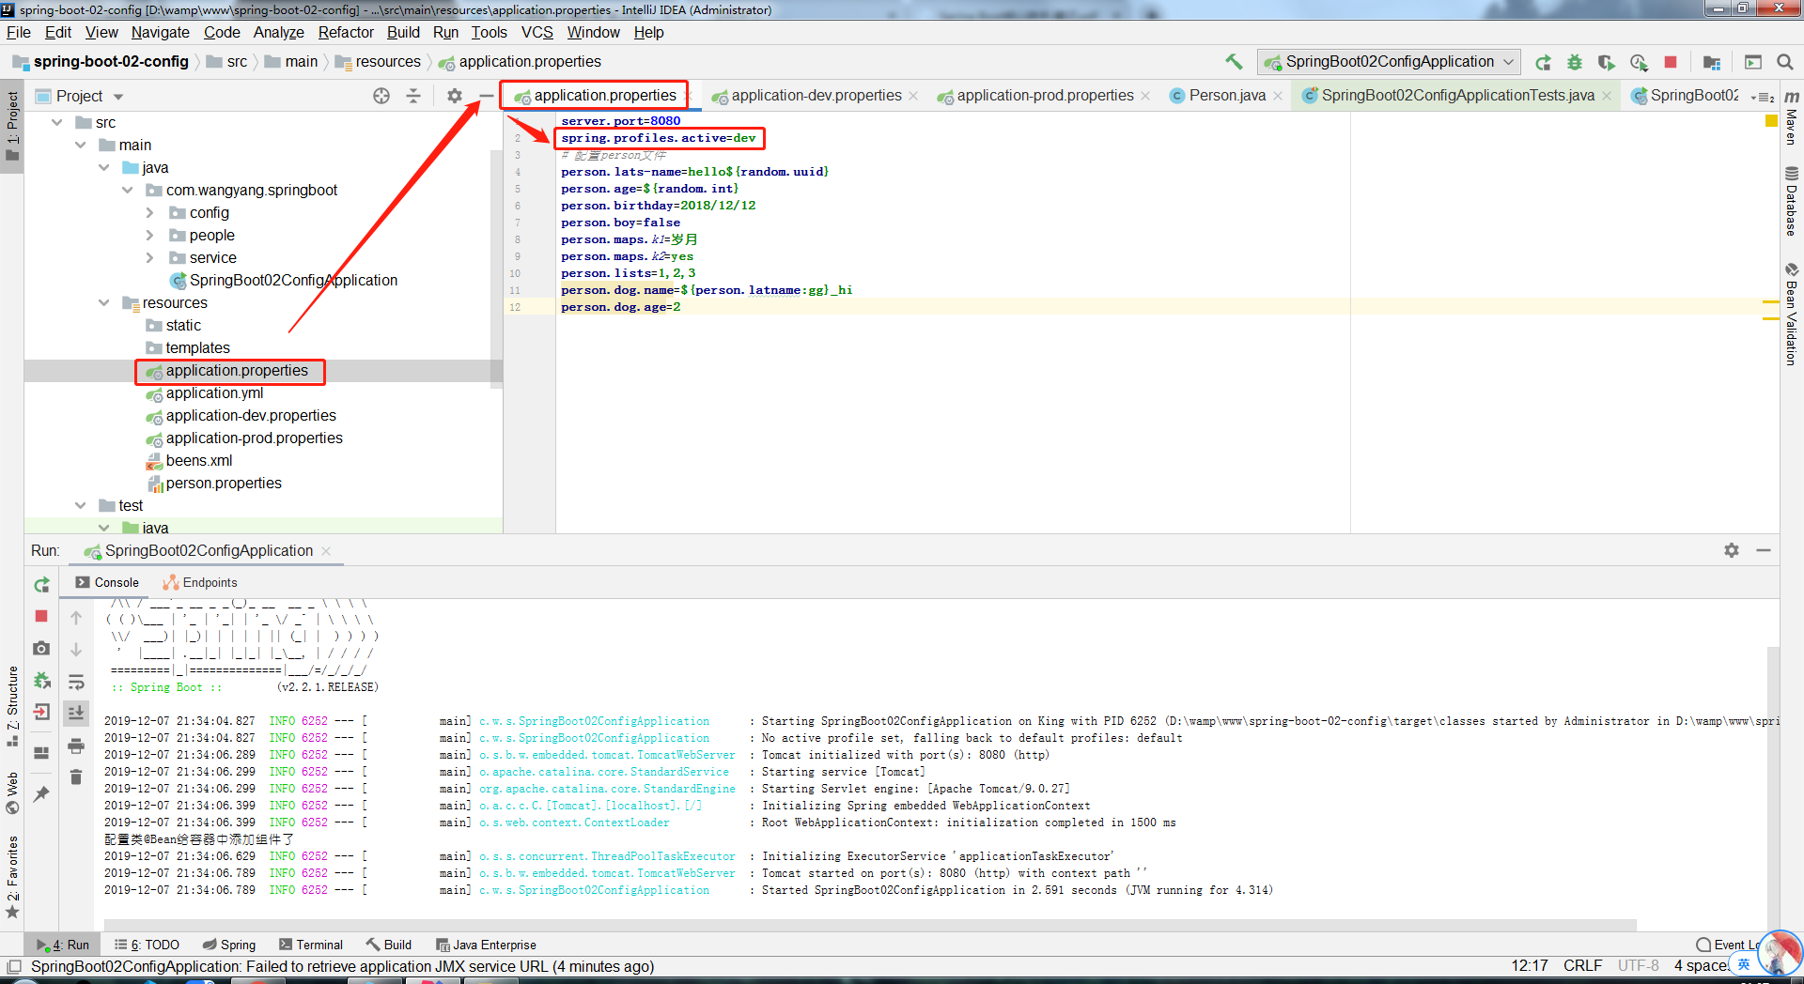Expand the people package

point(150,235)
